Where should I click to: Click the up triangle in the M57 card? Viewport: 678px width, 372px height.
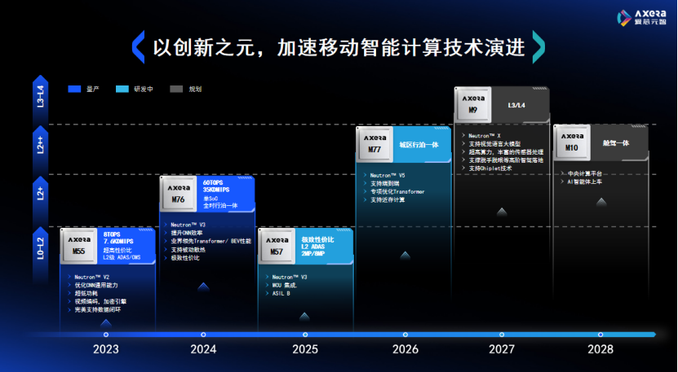pos(304,317)
